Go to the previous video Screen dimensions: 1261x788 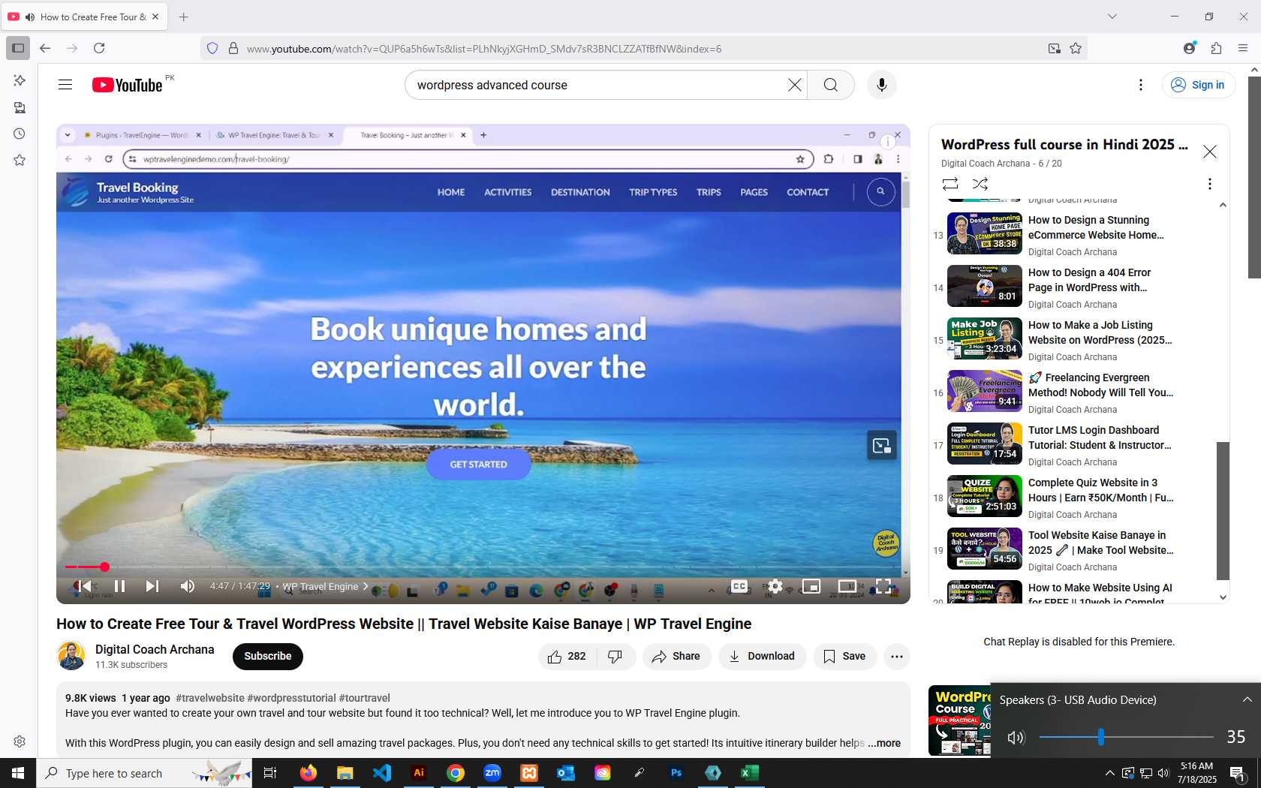(x=83, y=586)
